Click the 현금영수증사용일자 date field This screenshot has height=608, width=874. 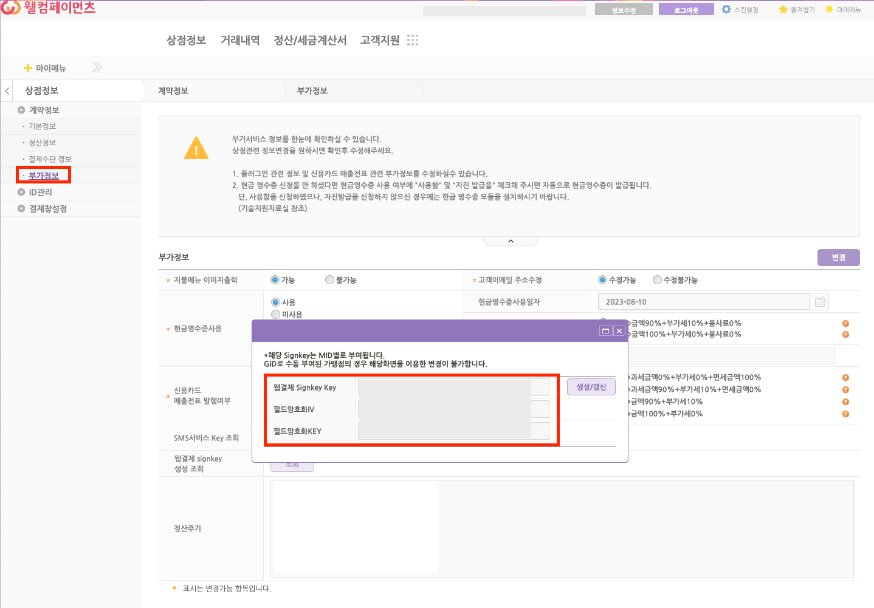[704, 302]
